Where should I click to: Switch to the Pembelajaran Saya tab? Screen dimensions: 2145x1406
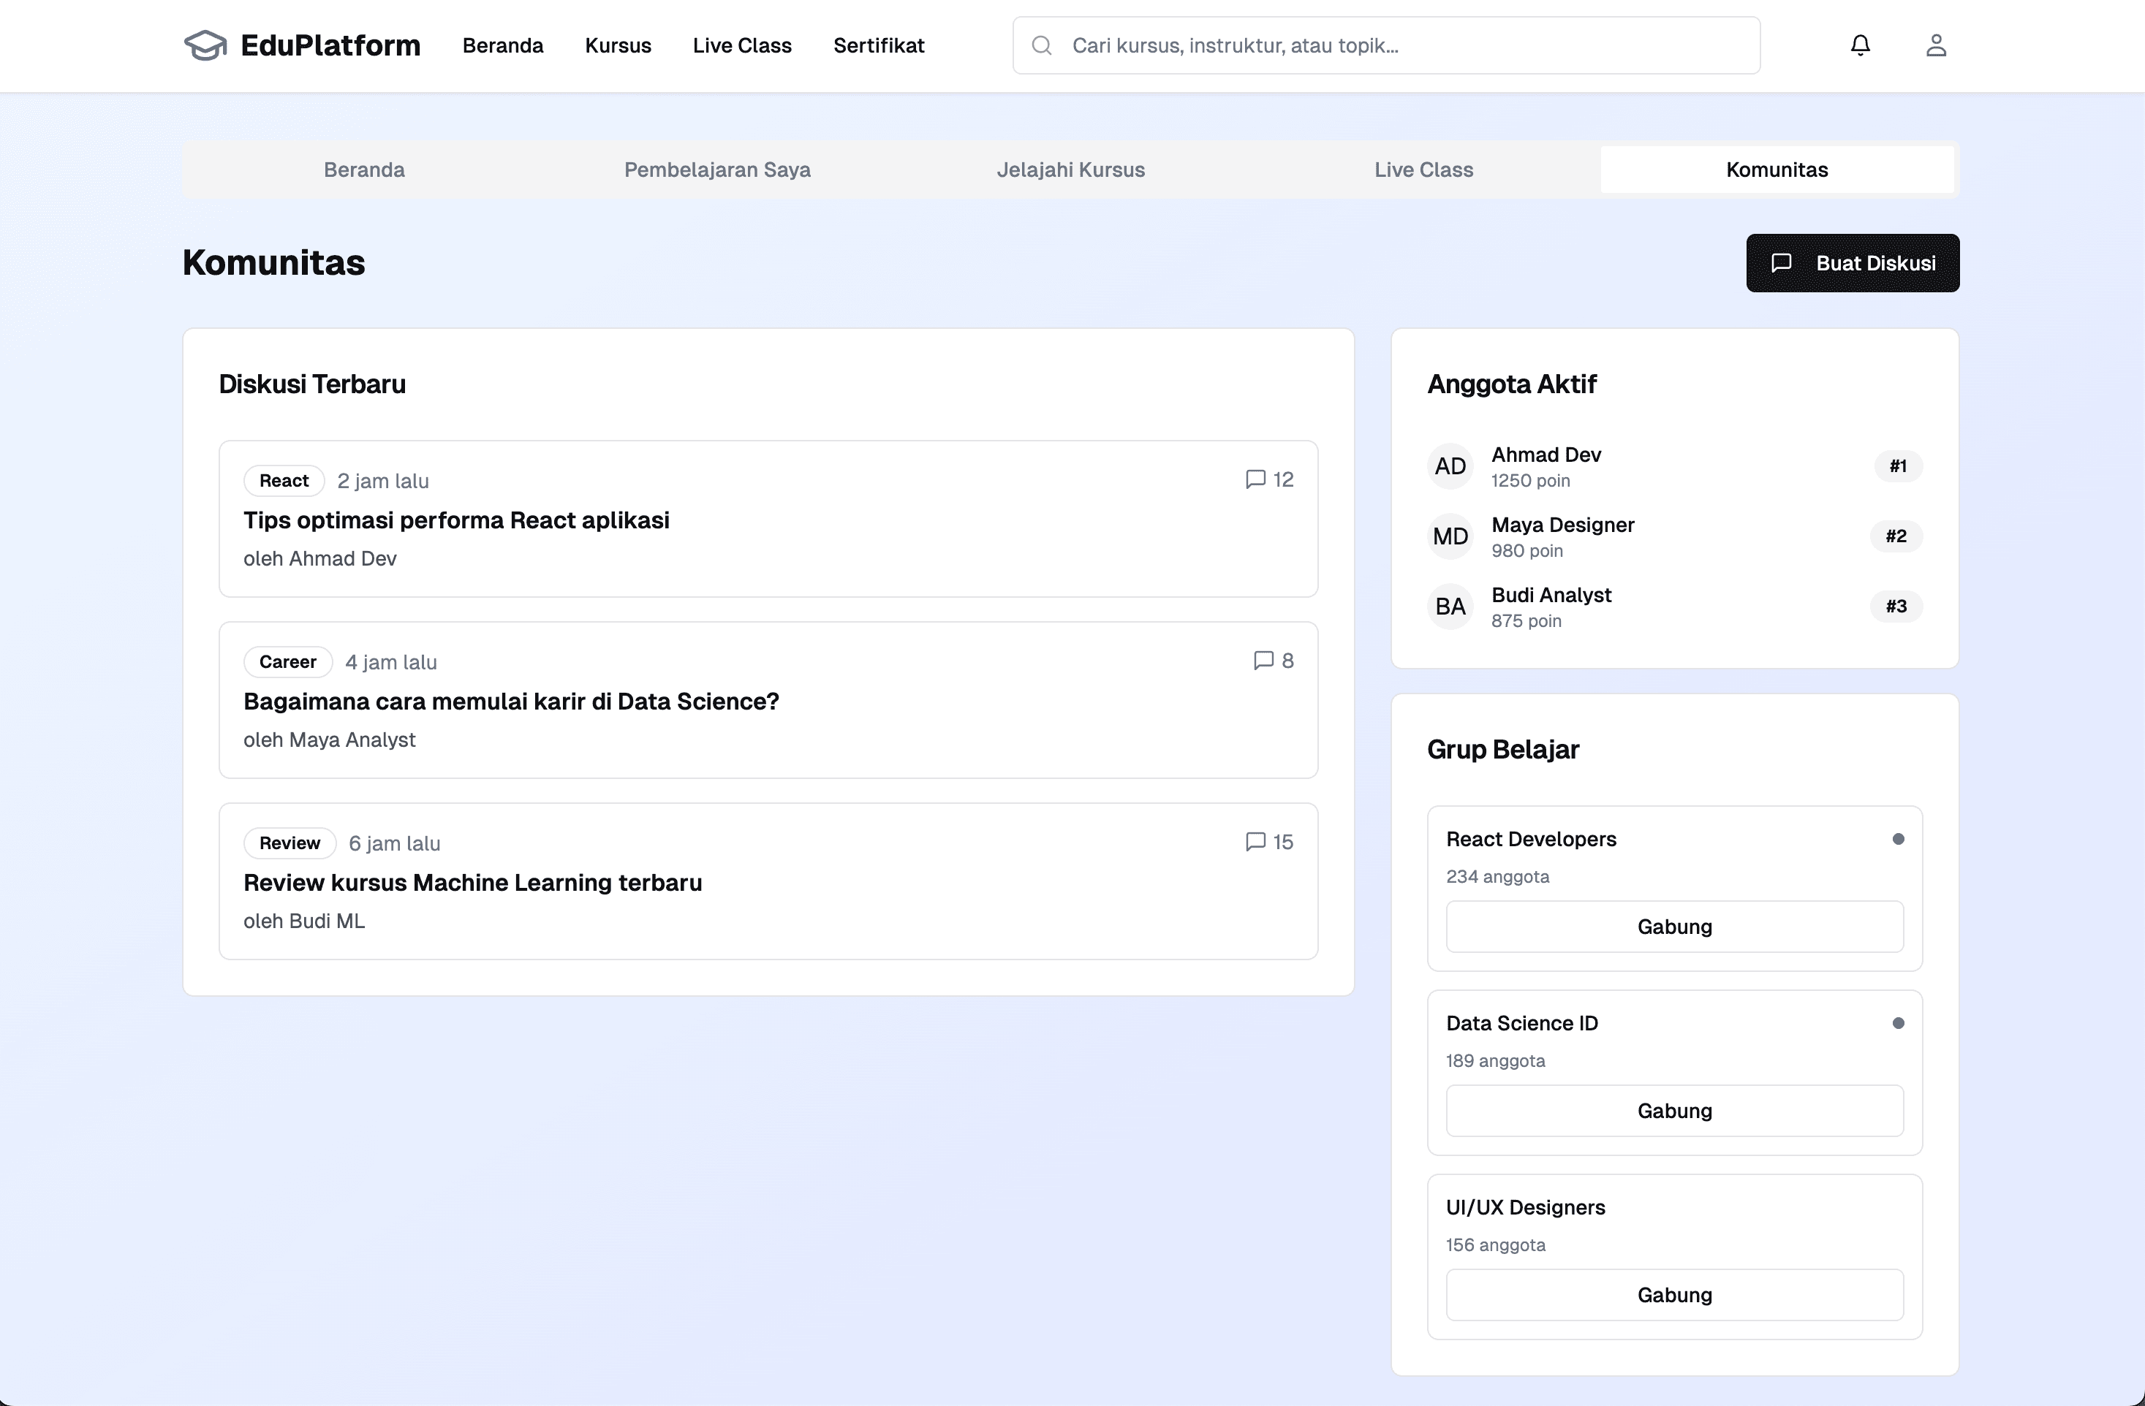(717, 170)
